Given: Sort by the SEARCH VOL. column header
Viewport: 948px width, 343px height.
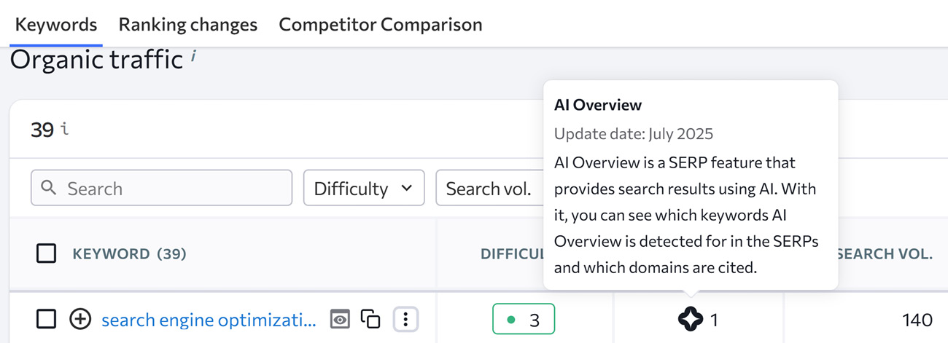Looking at the screenshot, I should coord(885,254).
